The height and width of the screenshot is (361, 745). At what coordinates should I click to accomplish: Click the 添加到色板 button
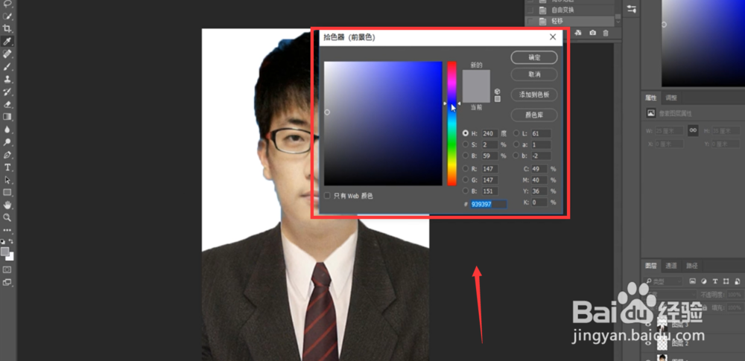click(x=534, y=95)
